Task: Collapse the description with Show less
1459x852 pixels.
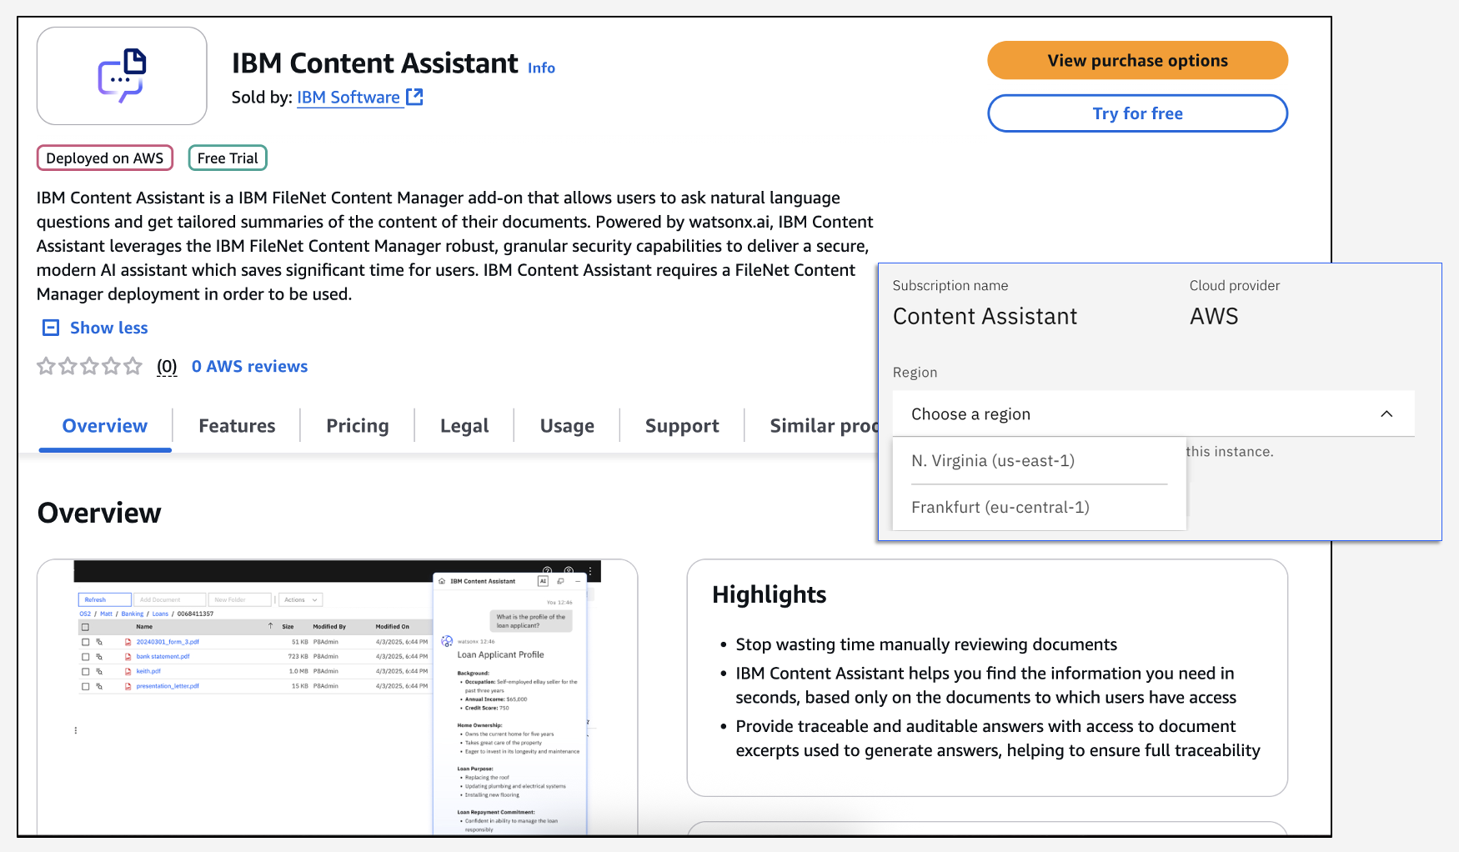Action: [x=95, y=328]
